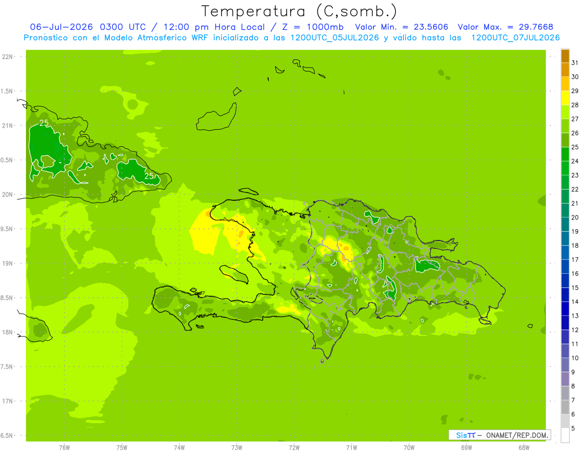Select the '73W' longitude label
This screenshot has width=588, height=454.
point(237,448)
